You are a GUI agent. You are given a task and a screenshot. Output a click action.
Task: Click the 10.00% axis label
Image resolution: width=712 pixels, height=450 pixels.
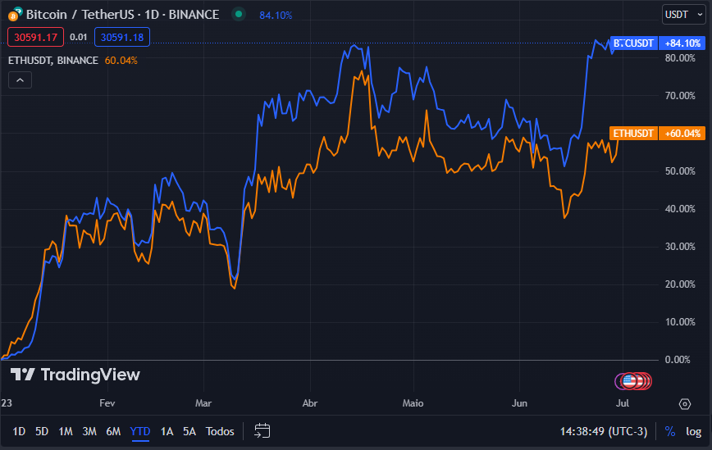click(680, 322)
